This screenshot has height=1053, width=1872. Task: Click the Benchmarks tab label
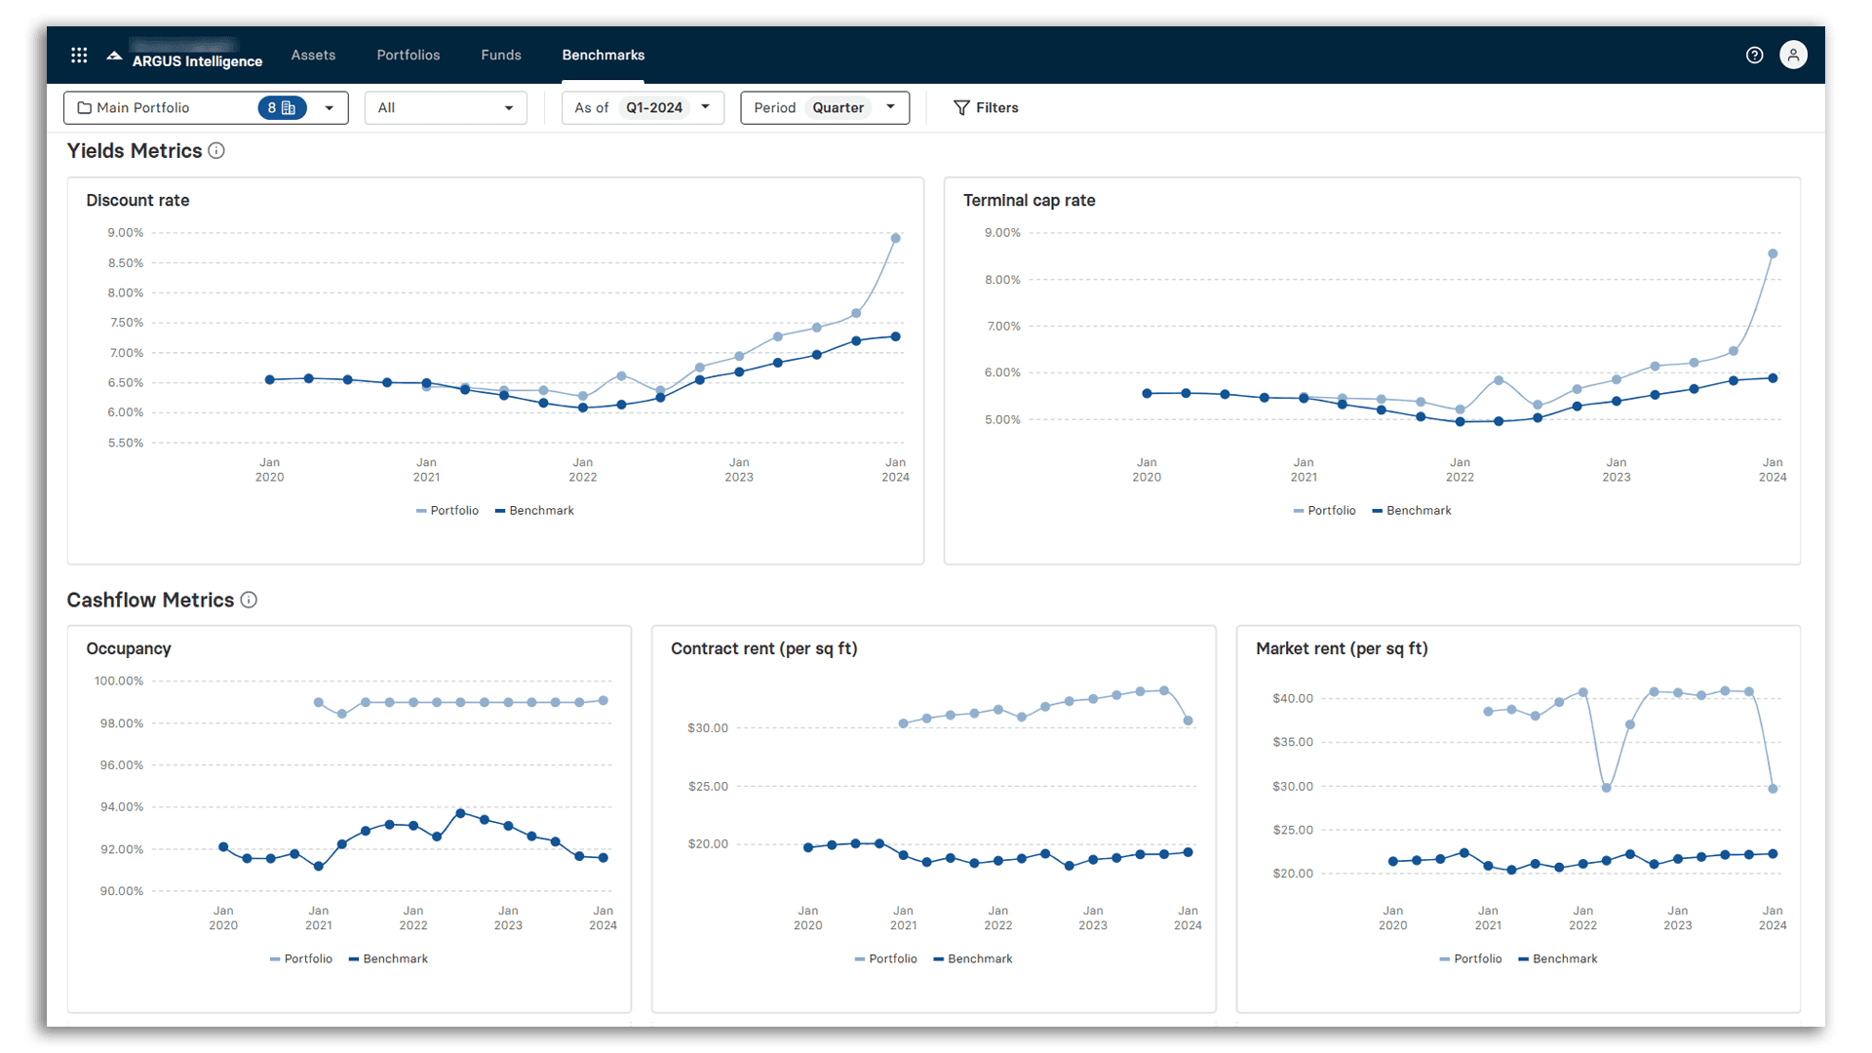tap(603, 55)
